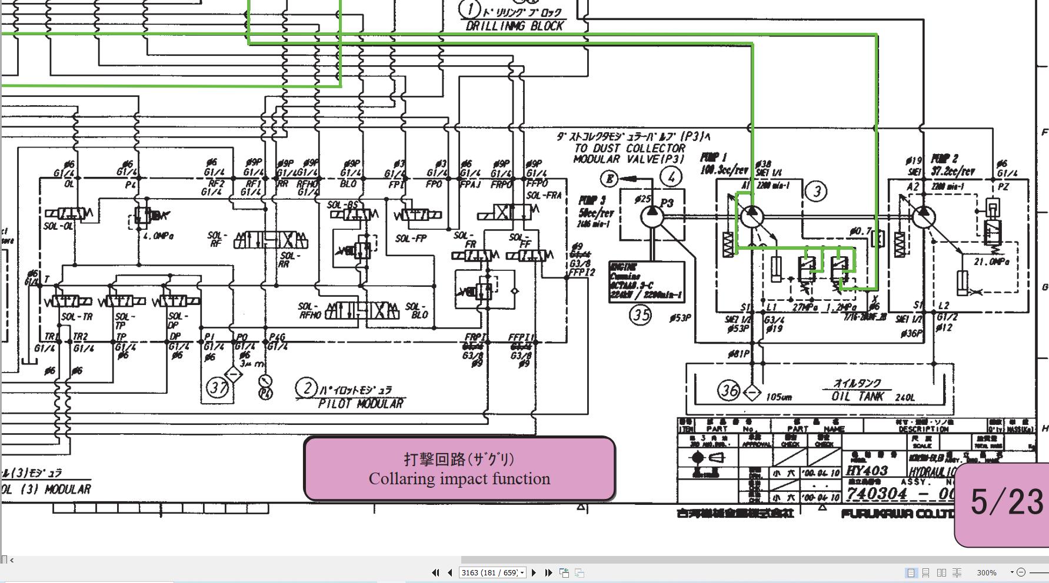Screen dimensions: 1049x583
Task: Click the SOL-BLO valve label
Action: click(417, 310)
